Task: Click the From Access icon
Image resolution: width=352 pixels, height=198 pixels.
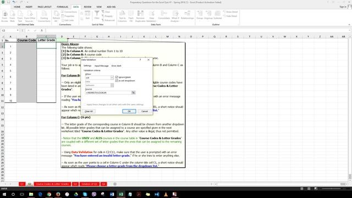Action: [x=4, y=16]
